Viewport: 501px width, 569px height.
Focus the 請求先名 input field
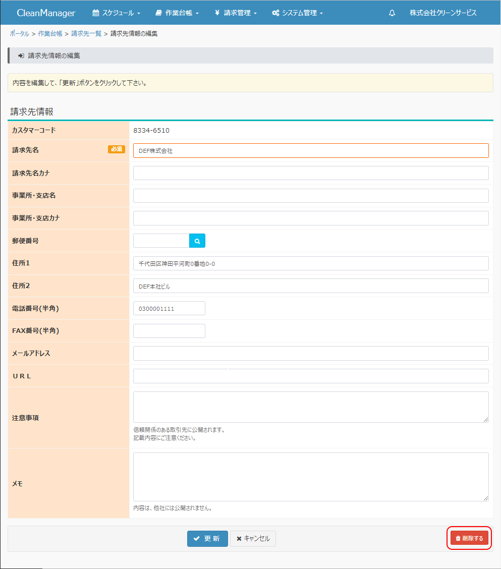(x=311, y=151)
